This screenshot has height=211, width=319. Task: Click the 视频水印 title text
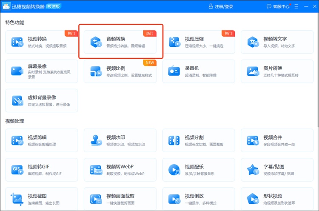tap(116, 137)
